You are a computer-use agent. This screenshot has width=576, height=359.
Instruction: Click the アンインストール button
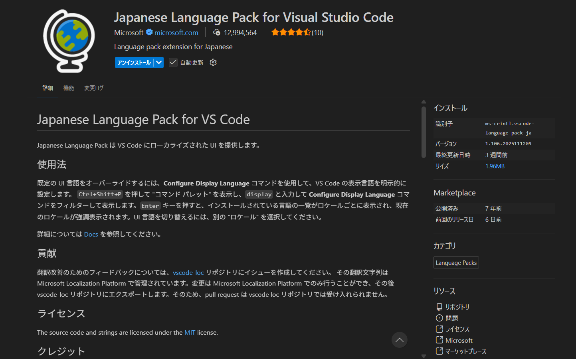pos(134,62)
